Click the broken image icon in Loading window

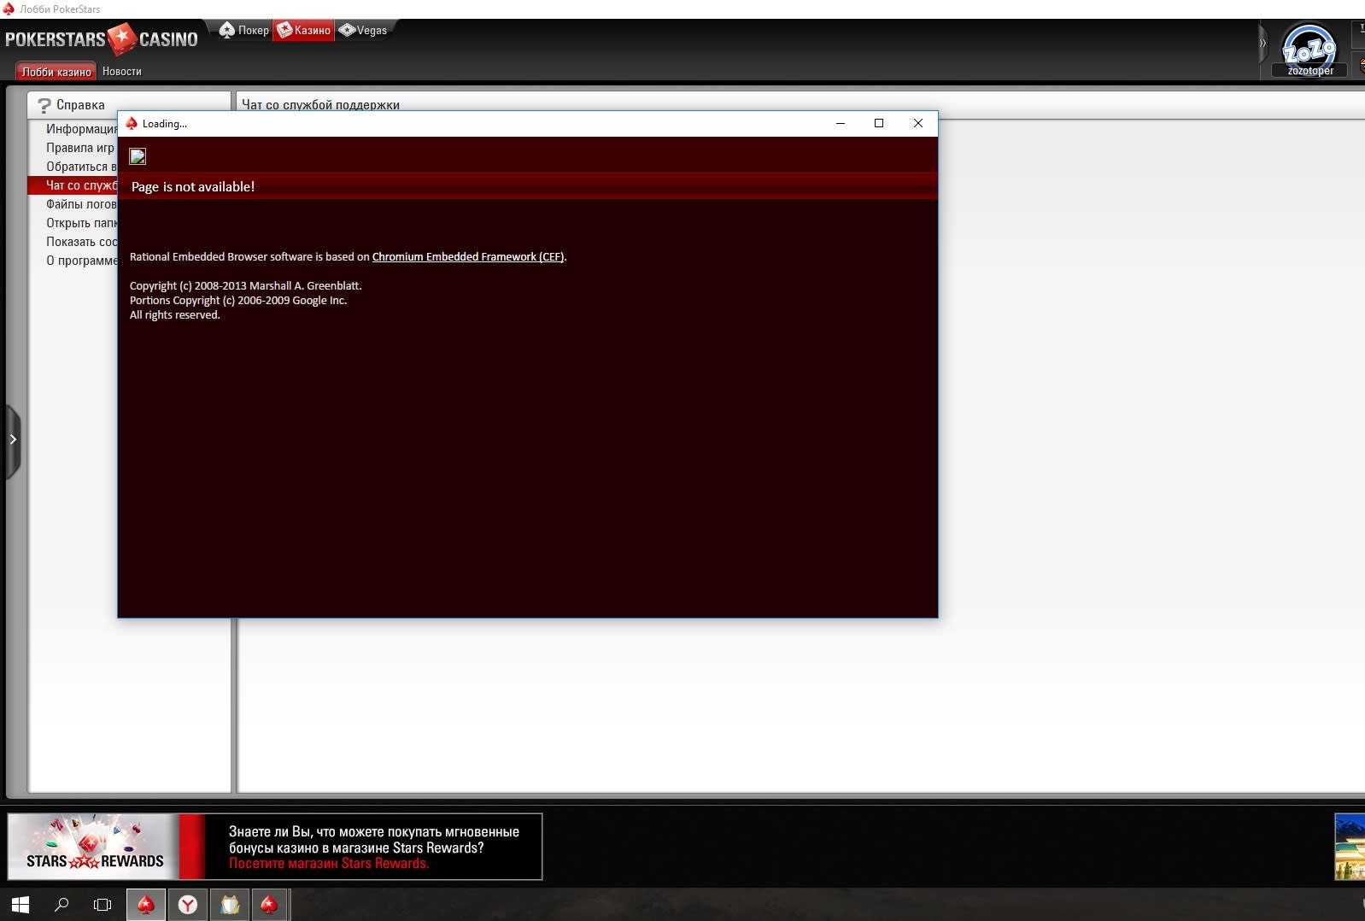(x=138, y=156)
